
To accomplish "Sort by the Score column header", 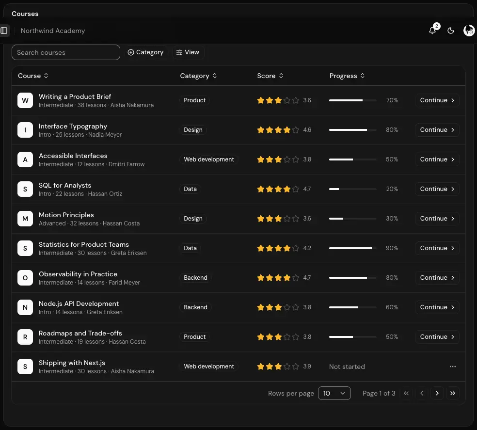I will [270, 76].
